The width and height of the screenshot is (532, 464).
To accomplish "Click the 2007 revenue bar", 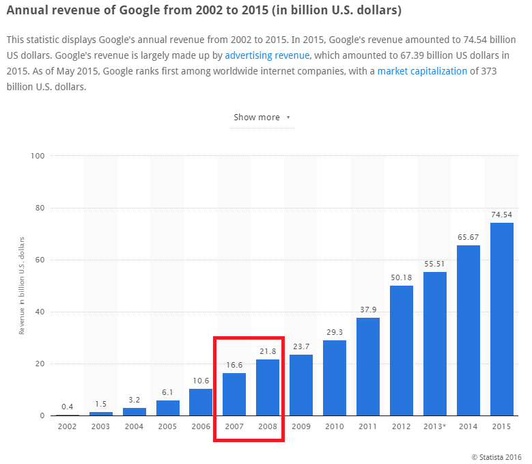I will point(234,394).
